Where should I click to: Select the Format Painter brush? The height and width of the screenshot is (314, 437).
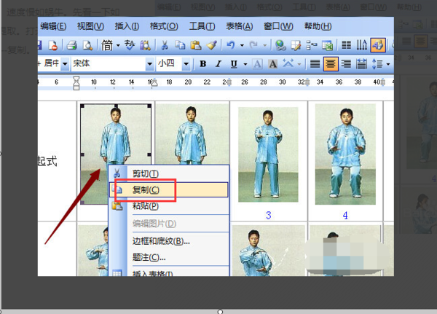tap(212, 45)
